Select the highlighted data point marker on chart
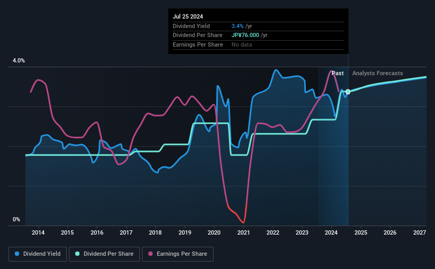The image size is (435, 269). point(348,92)
